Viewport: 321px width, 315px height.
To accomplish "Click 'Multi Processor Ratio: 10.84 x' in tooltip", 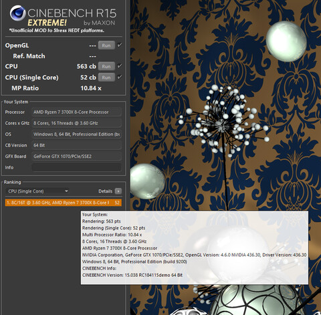I will click(x=112, y=235).
